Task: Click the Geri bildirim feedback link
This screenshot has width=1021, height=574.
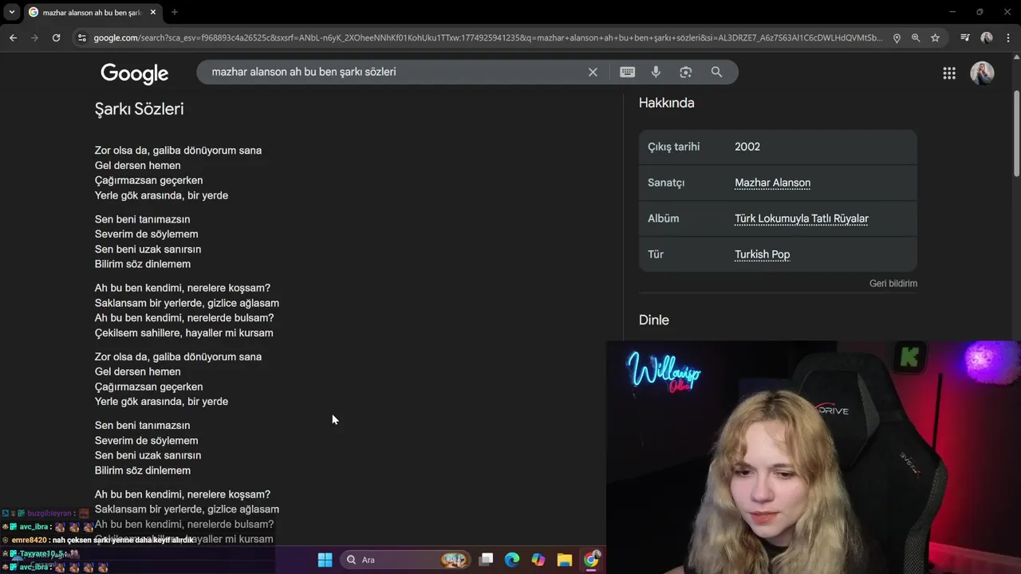Action: pos(893,283)
